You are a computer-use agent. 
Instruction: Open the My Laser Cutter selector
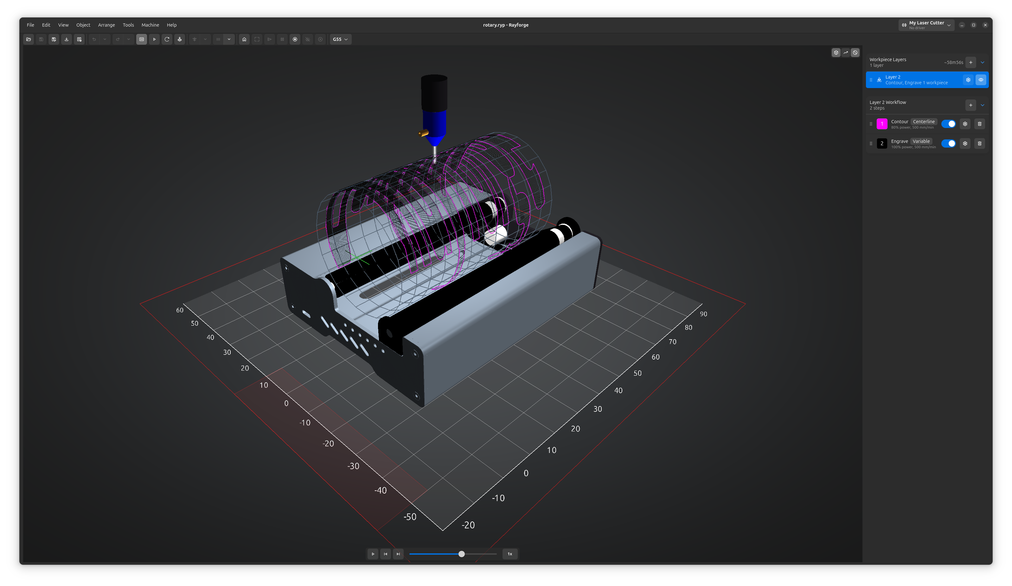coord(926,25)
